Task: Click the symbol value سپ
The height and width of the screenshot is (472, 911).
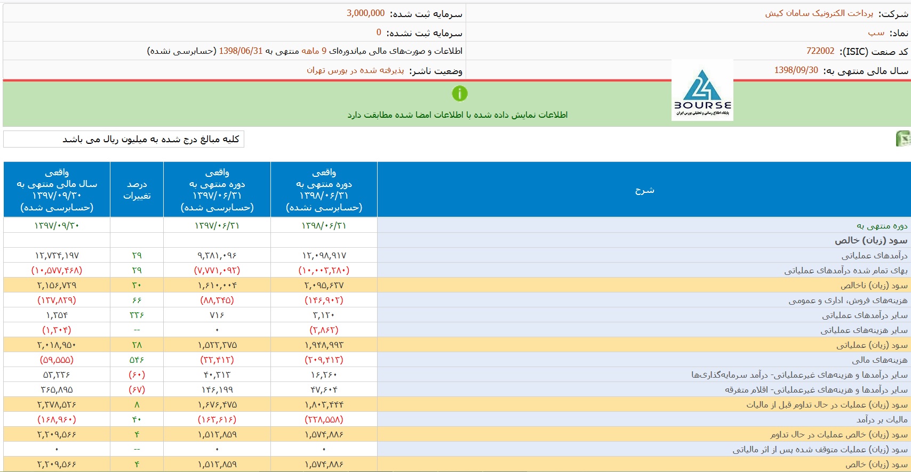Action: click(876, 32)
